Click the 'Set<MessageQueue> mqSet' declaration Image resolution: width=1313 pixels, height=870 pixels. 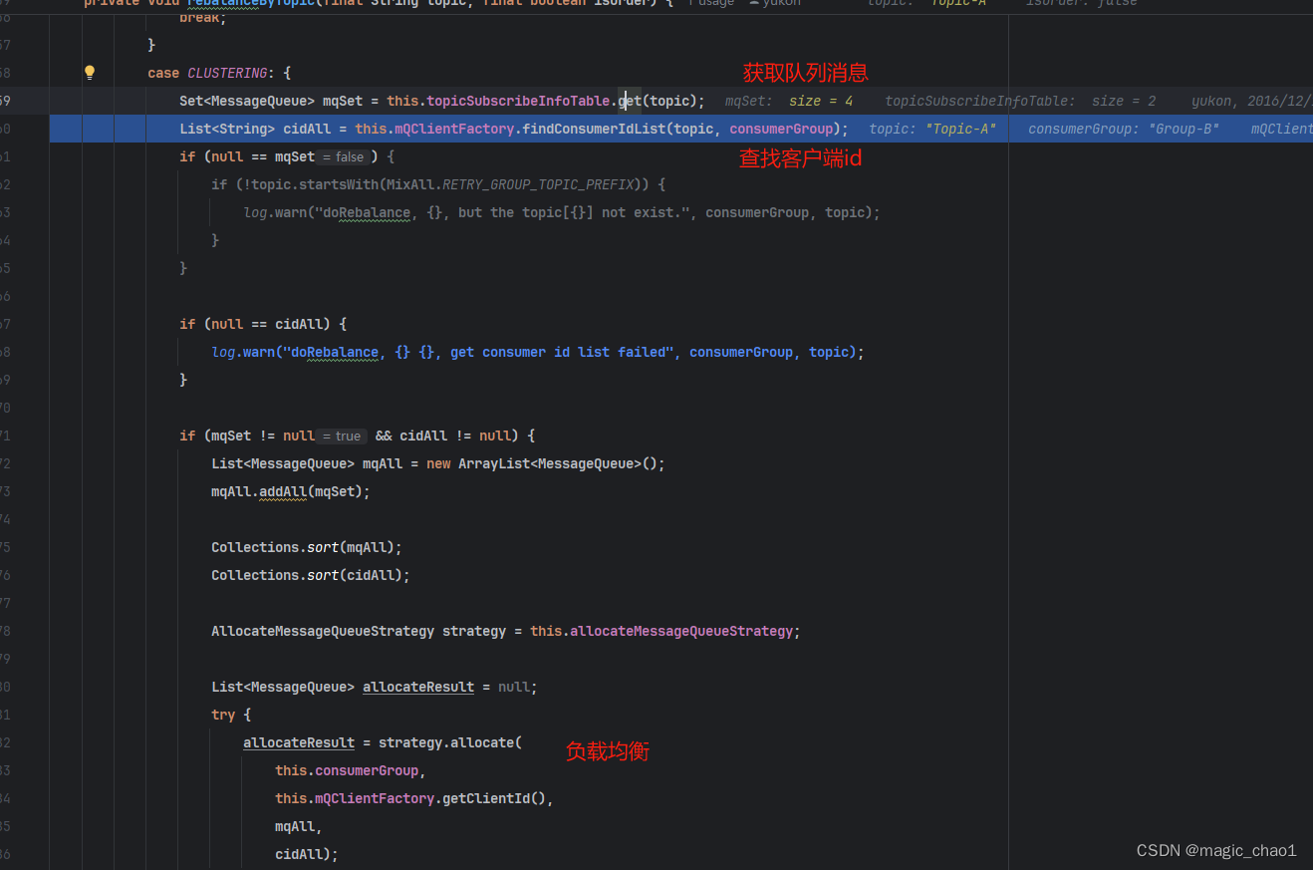pos(271,101)
